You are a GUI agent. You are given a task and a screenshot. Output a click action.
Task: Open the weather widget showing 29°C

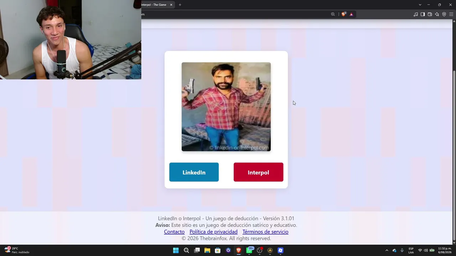click(17, 250)
